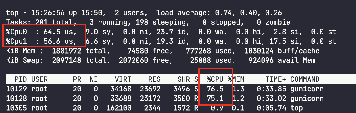Click the PID column header
This screenshot has height=113, width=356.
tap(21, 79)
